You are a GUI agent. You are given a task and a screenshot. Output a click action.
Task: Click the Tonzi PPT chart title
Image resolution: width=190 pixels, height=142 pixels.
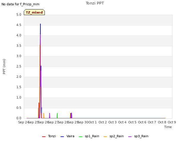point(95,3)
